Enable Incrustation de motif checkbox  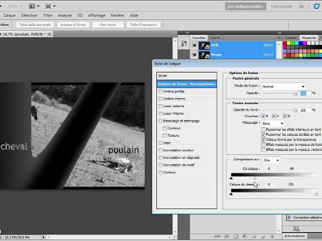click(160, 165)
